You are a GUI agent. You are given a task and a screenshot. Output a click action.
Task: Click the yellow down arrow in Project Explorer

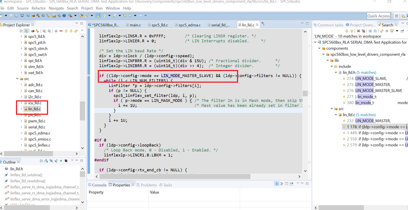[x=71, y=31]
